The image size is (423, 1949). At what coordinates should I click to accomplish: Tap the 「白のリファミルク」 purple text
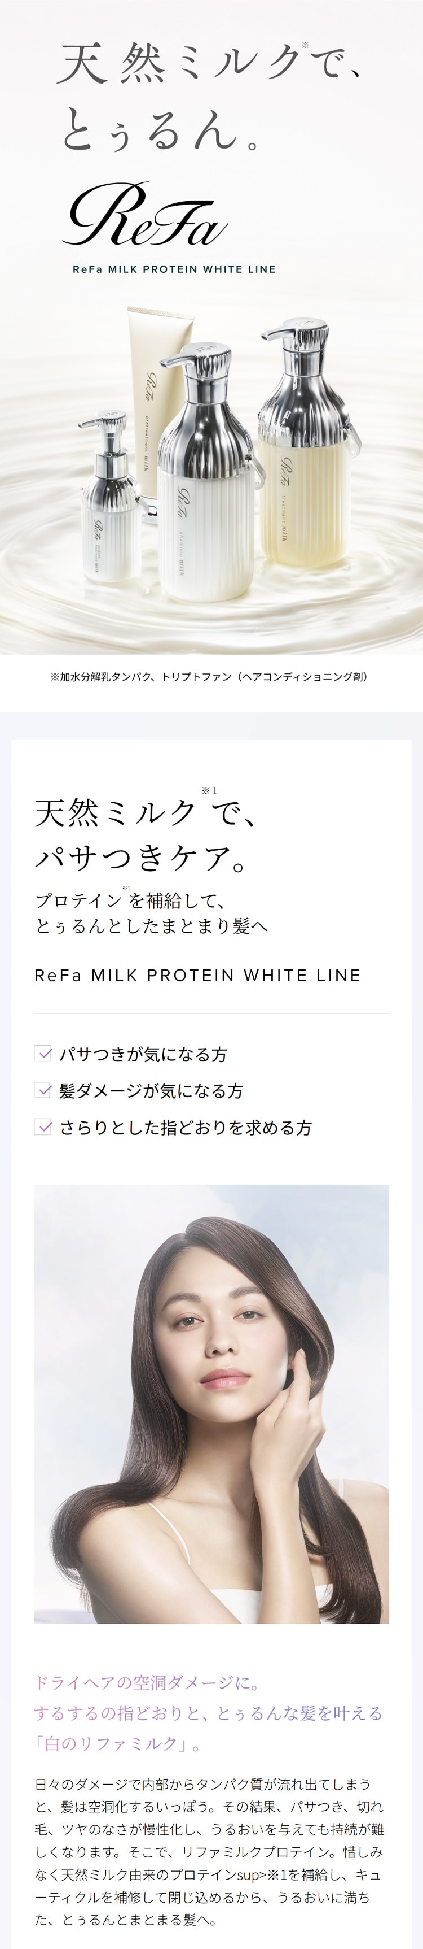coord(117,1744)
